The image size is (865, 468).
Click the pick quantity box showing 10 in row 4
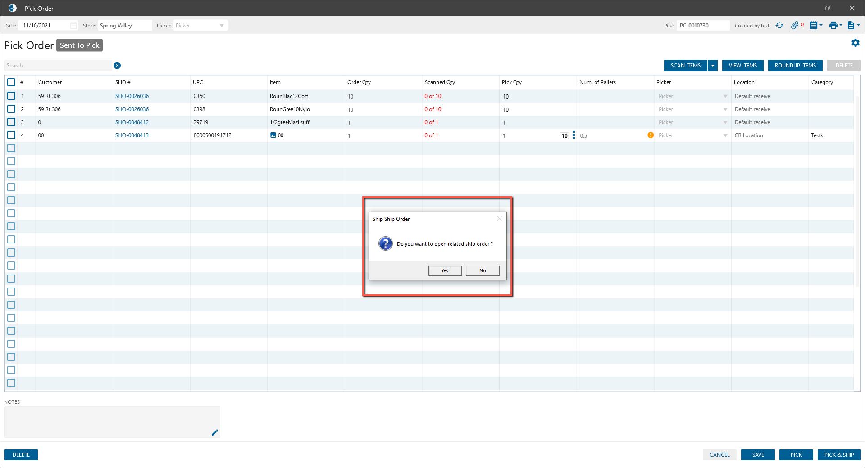[565, 135]
